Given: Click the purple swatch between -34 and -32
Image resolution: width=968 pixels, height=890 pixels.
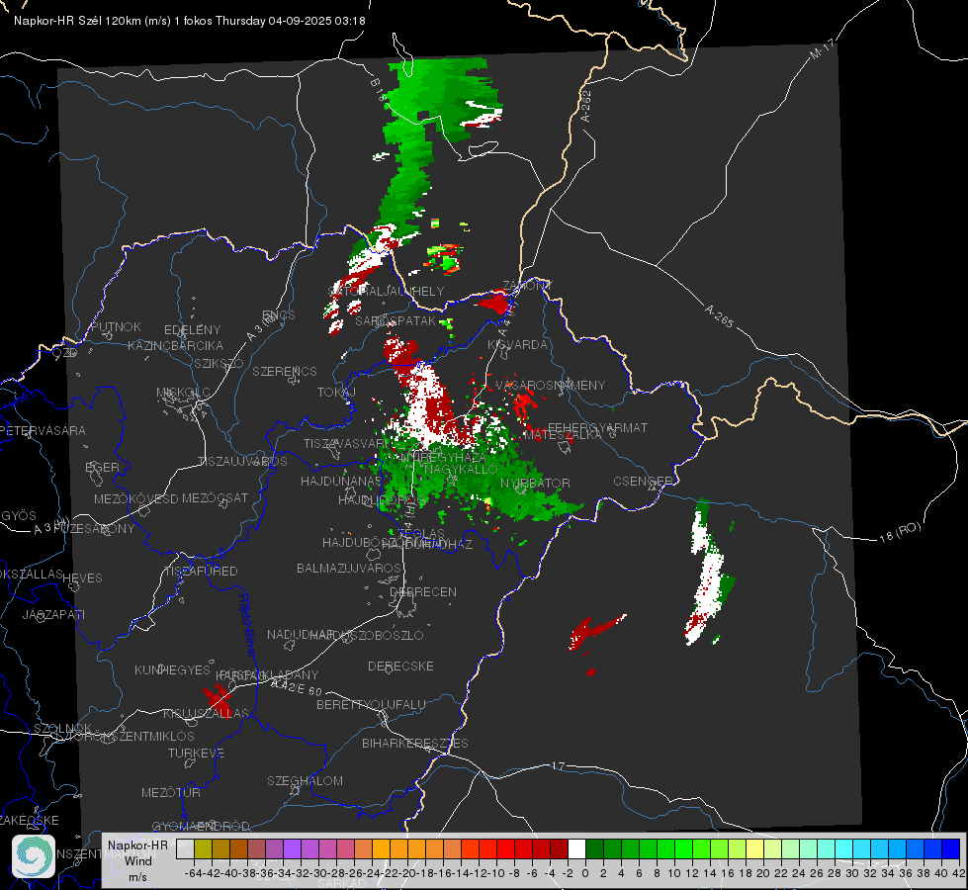Looking at the screenshot, I should [x=292, y=848].
